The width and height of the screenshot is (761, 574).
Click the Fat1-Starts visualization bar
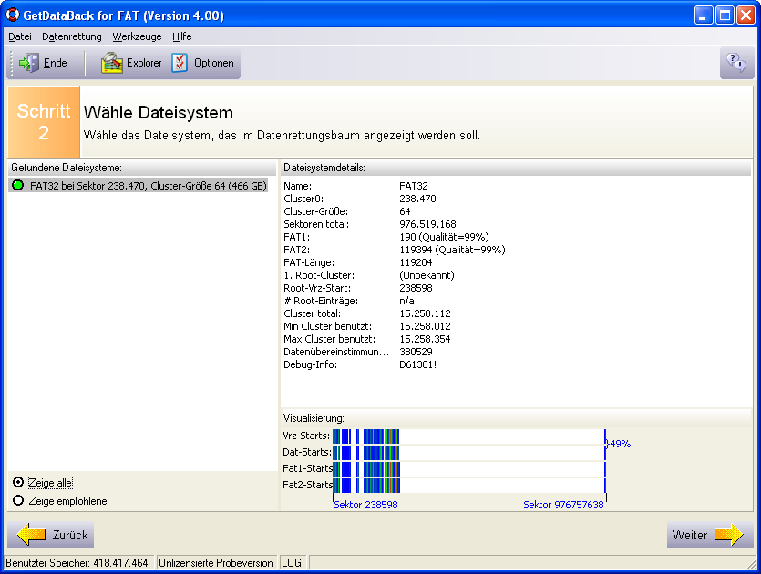click(469, 468)
